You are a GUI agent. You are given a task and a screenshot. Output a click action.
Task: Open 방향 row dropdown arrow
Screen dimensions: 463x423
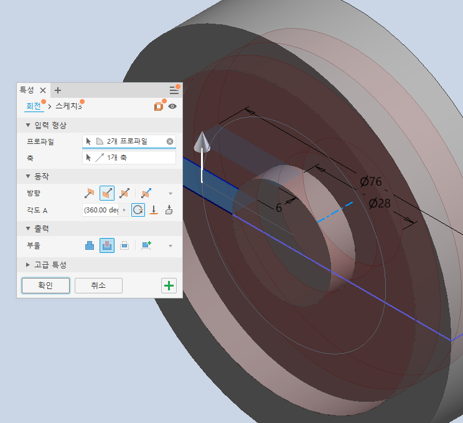pyautogui.click(x=171, y=194)
